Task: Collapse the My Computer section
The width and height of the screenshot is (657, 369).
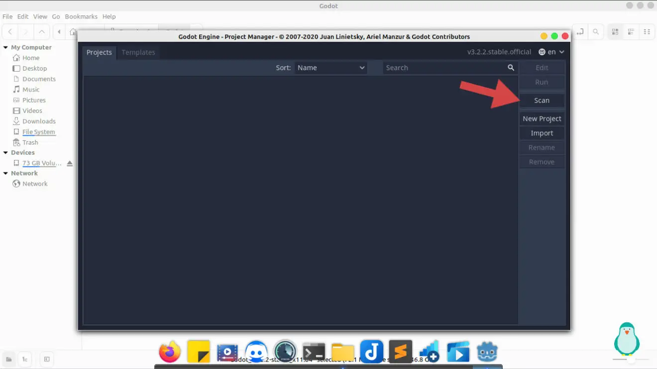Action: coord(5,48)
